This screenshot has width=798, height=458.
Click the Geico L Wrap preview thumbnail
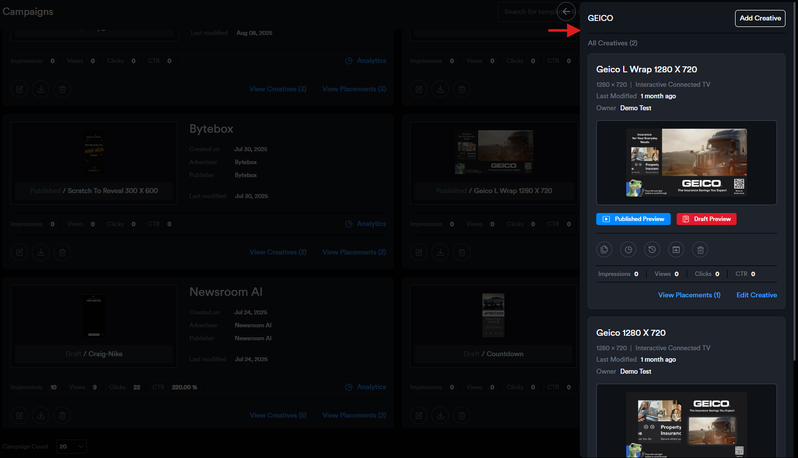(686, 163)
